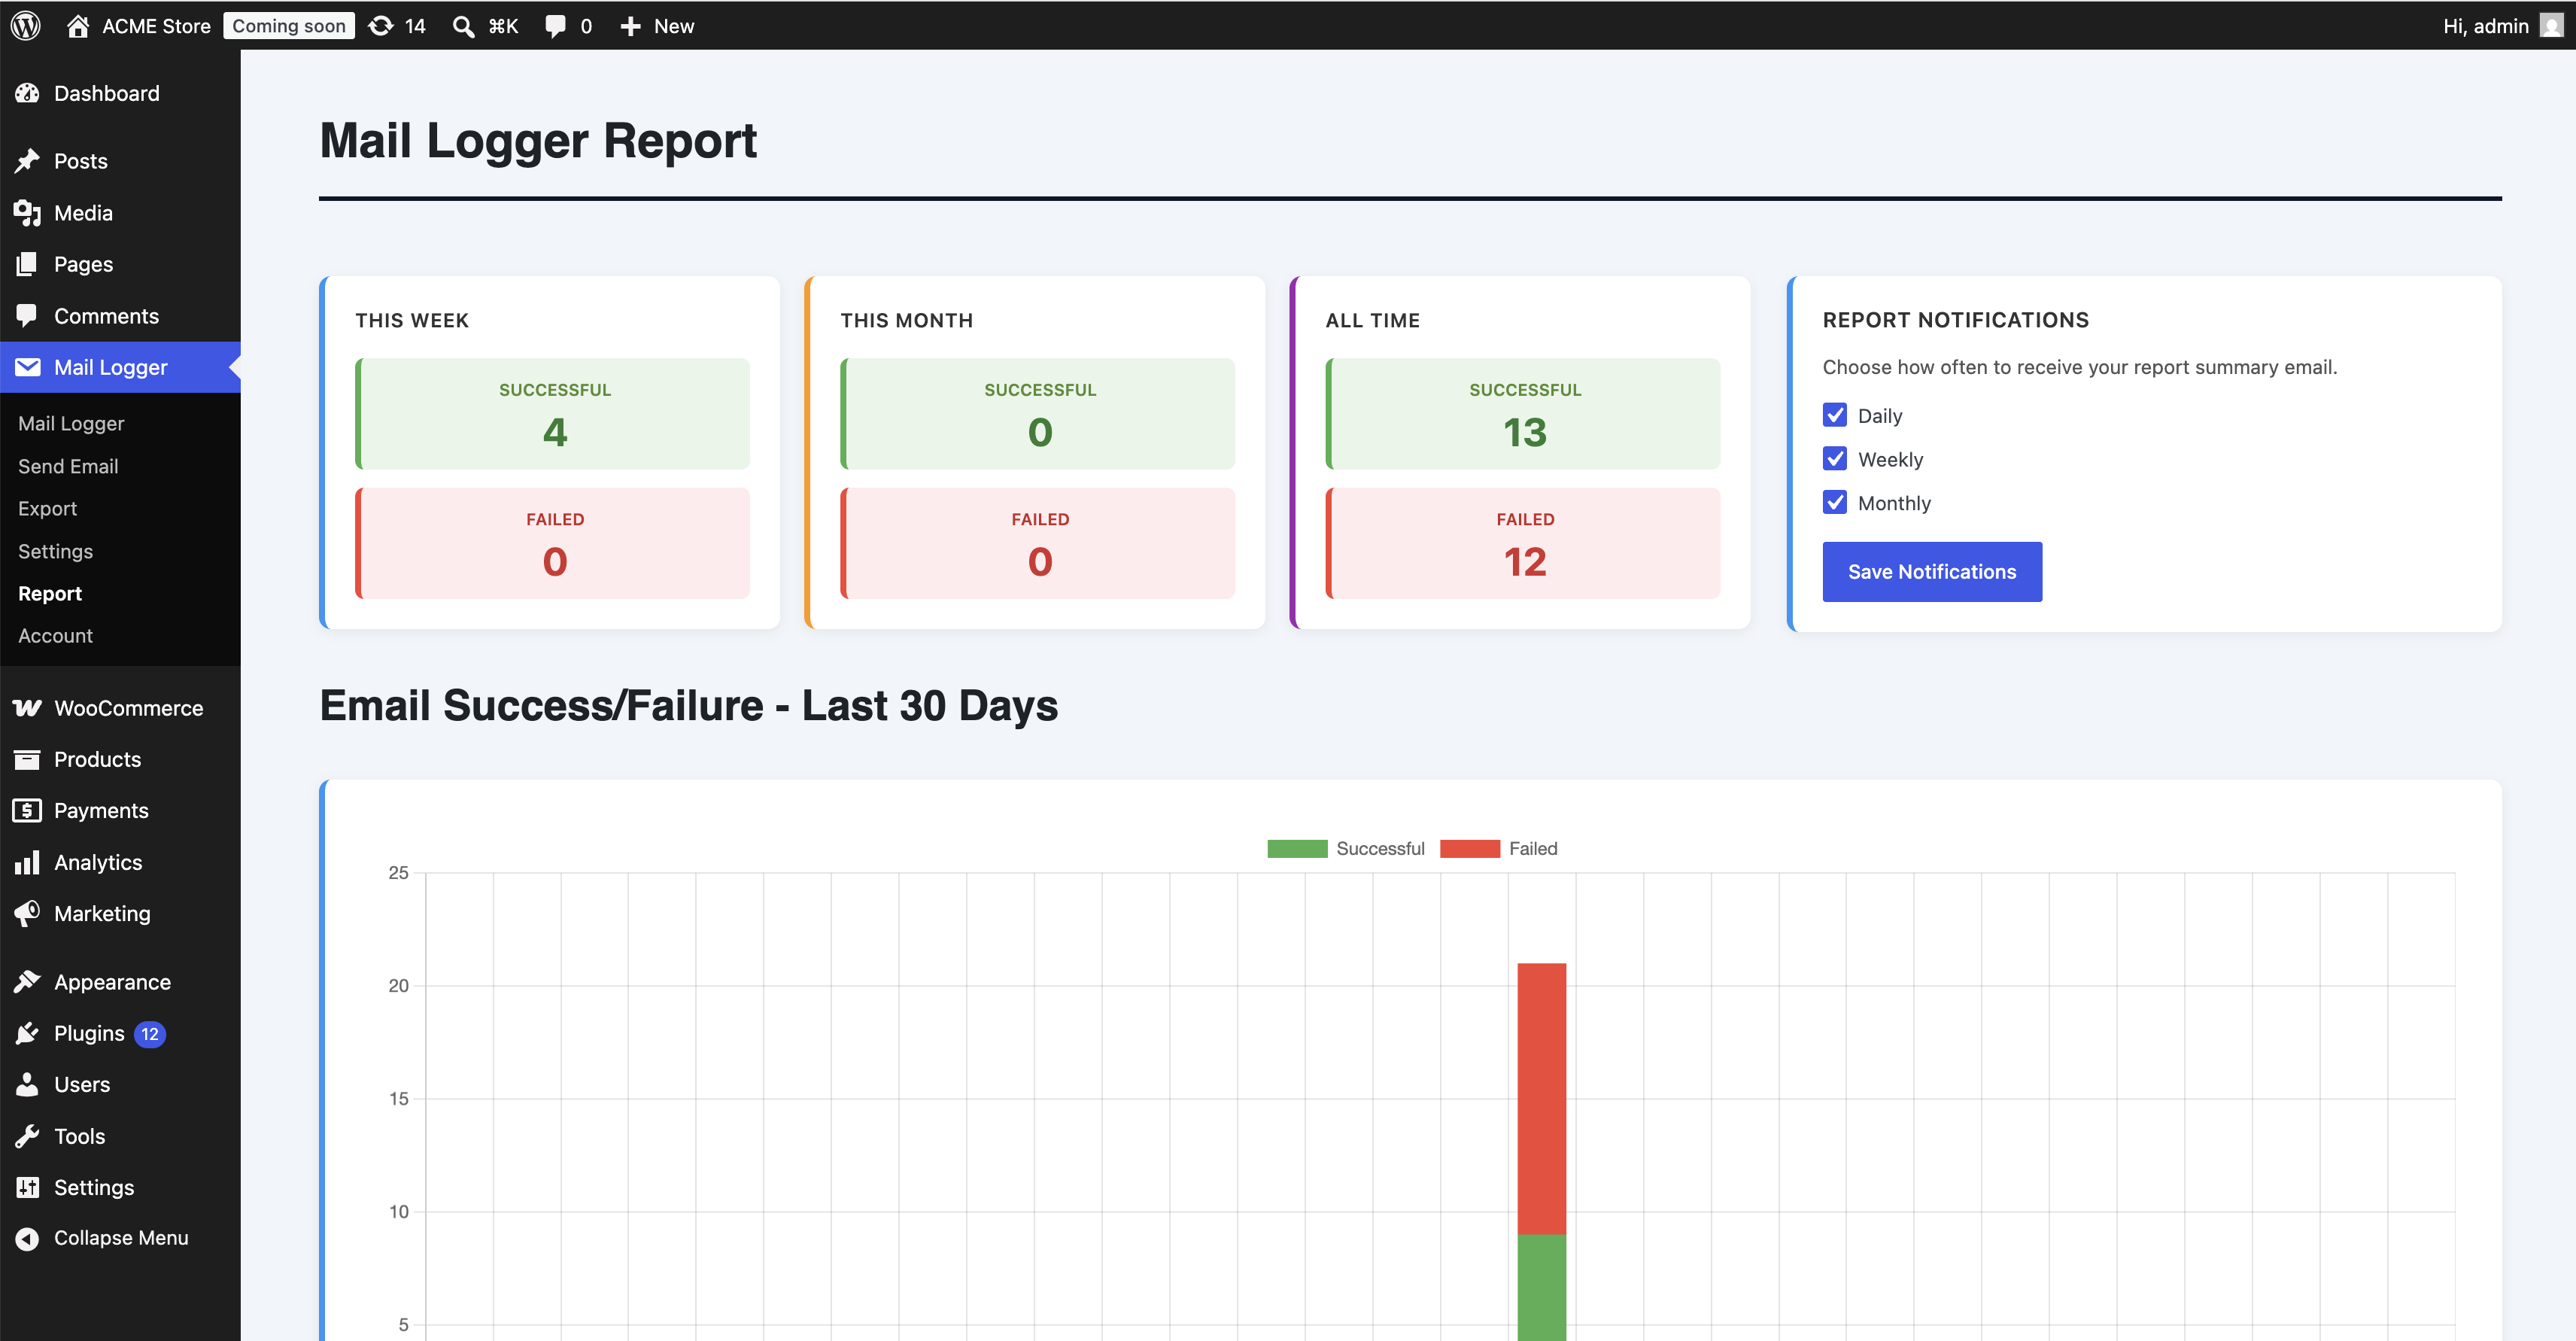
Task: Click the admin avatar image
Action: [2552, 26]
